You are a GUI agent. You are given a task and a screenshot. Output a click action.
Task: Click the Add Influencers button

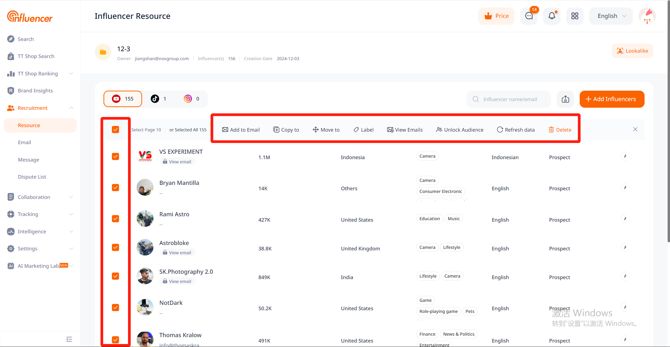(612, 99)
